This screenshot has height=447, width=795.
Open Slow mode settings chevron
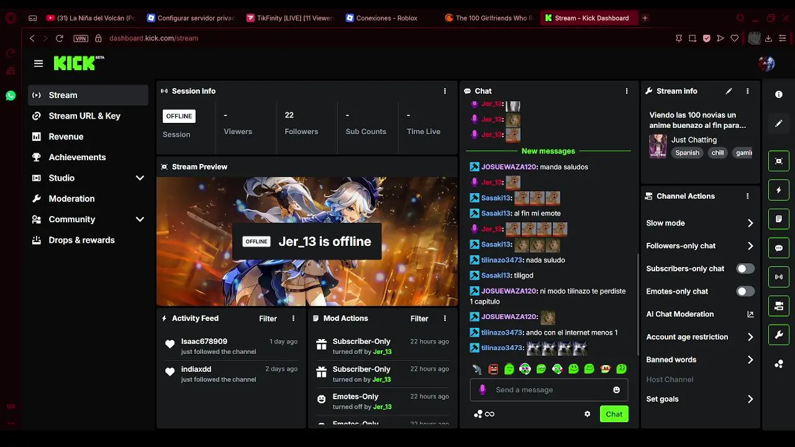(750, 223)
